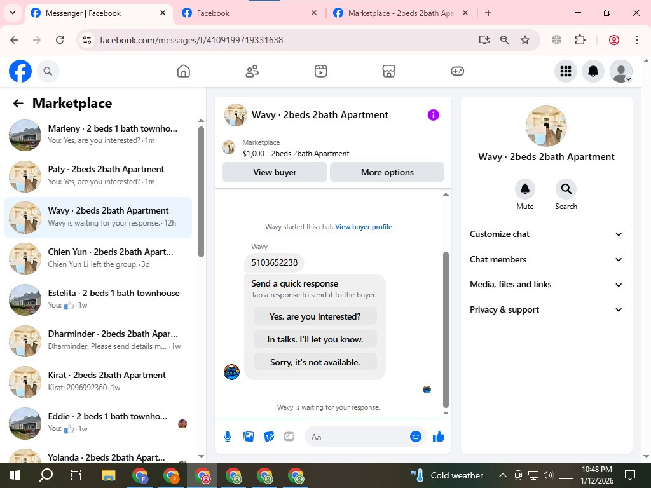Click the back arrow beside Marketplace heading
Viewport: 651px width, 488px height.
coord(18,104)
